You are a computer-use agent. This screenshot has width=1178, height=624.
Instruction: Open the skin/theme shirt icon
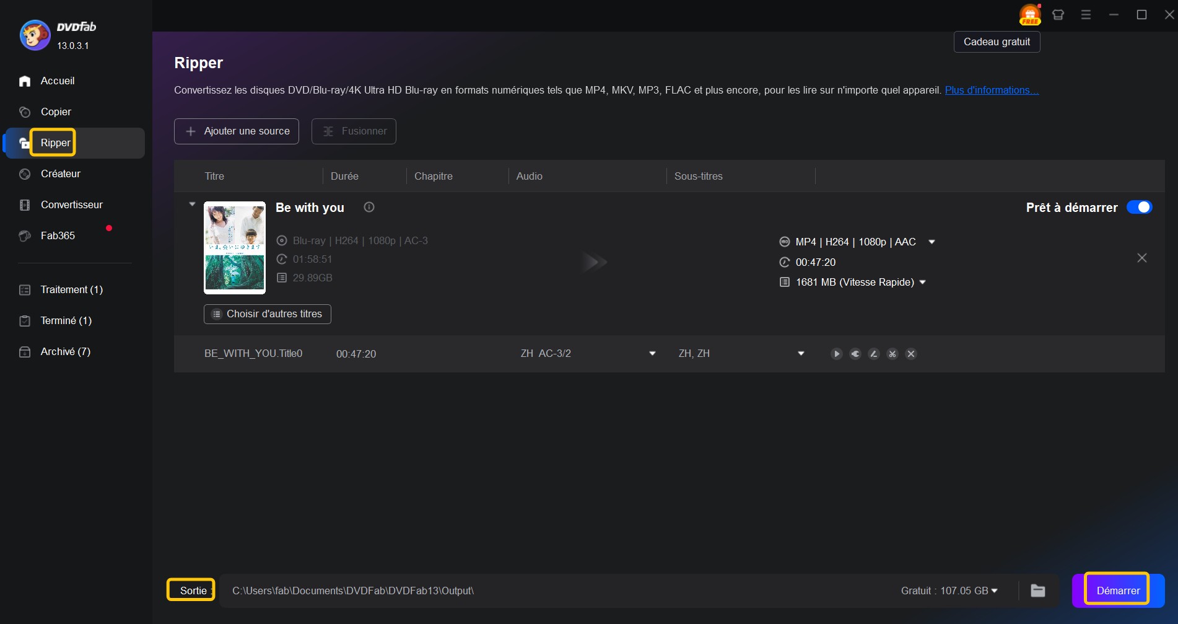(x=1058, y=15)
